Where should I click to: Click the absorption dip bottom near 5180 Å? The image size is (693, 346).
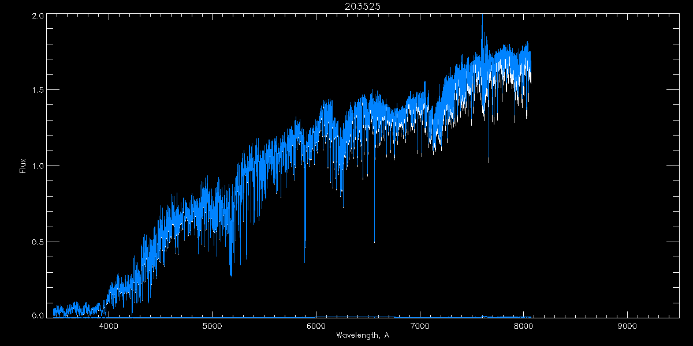[231, 275]
